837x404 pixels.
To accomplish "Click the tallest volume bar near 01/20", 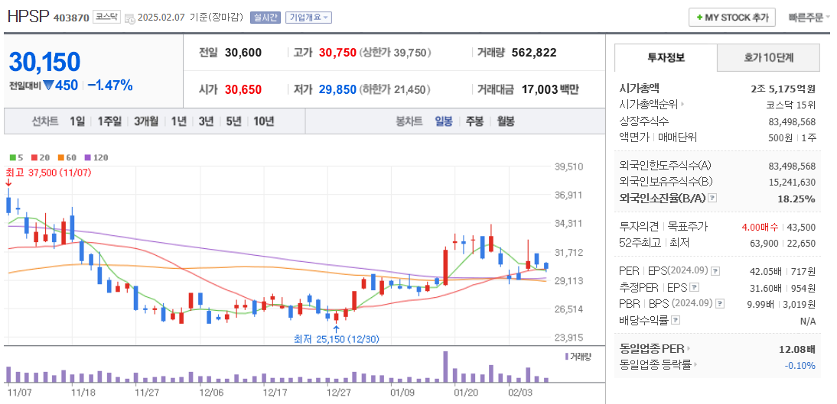I will (445, 367).
